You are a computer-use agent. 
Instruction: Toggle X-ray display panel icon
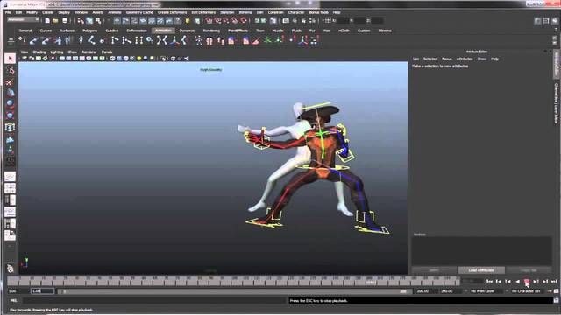tap(174, 59)
